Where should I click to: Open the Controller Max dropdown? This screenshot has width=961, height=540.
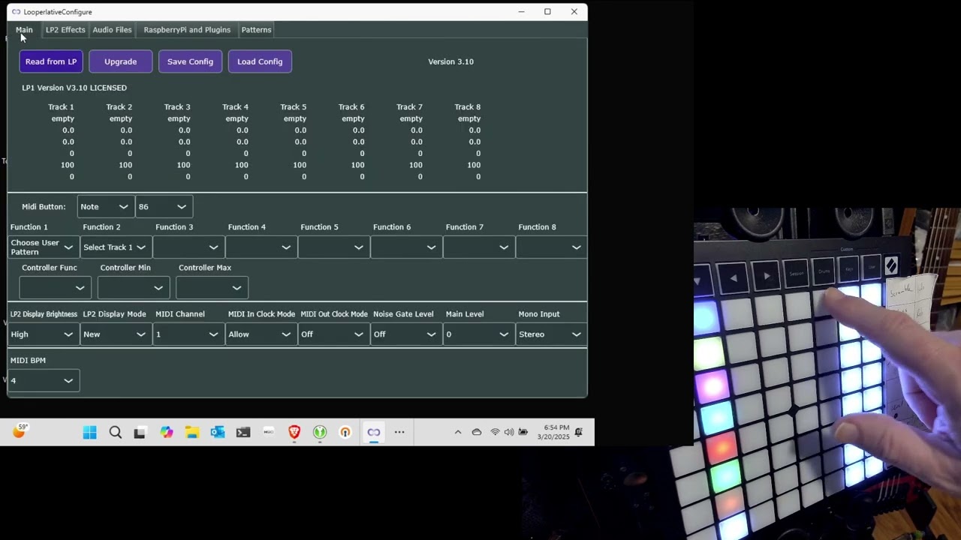point(211,288)
